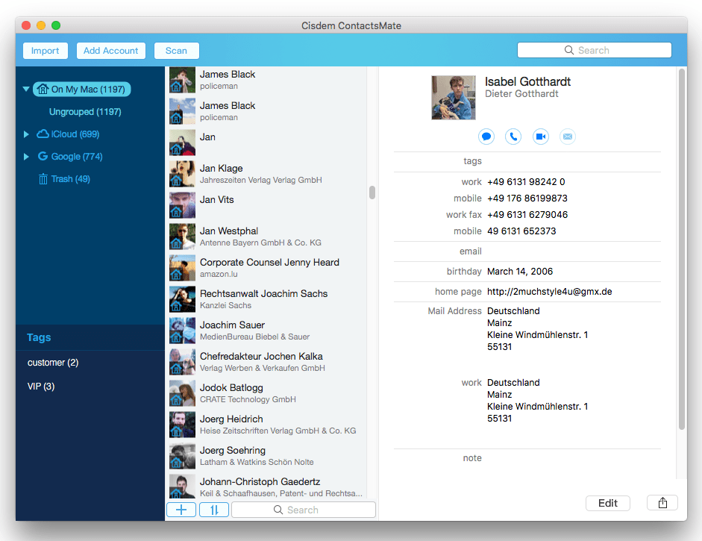Expand the iCloud (699) account
The height and width of the screenshot is (541, 702).
click(26, 134)
